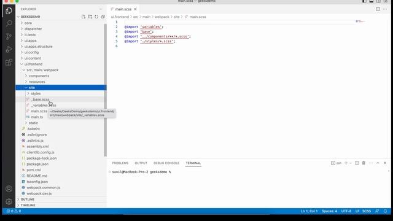Viewport: 393px width, 221px height.
Task: Launch a new terminal with plus icon
Action: pyautogui.click(x=346, y=163)
